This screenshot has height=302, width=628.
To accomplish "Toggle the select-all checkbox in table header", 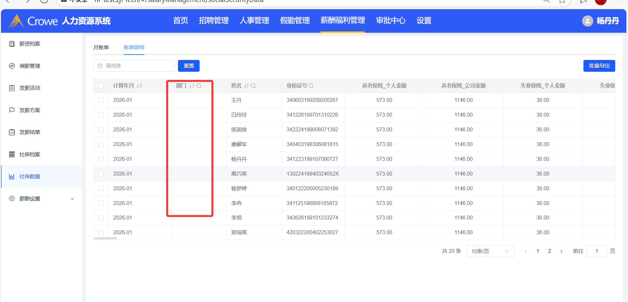I will click(x=101, y=86).
